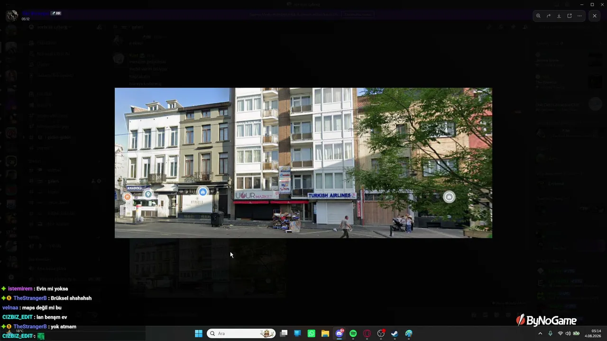Viewport: 607px width, 341px height.
Task: Open the Windows Start menu
Action: pos(199,333)
